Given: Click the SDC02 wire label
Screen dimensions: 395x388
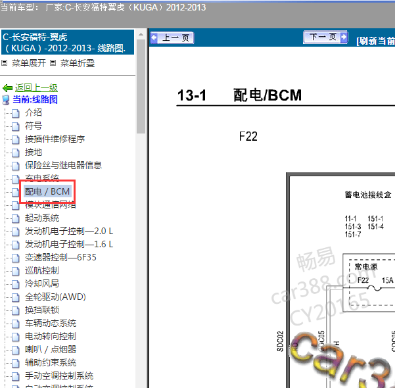Looking at the screenshot, I should coord(280,341).
